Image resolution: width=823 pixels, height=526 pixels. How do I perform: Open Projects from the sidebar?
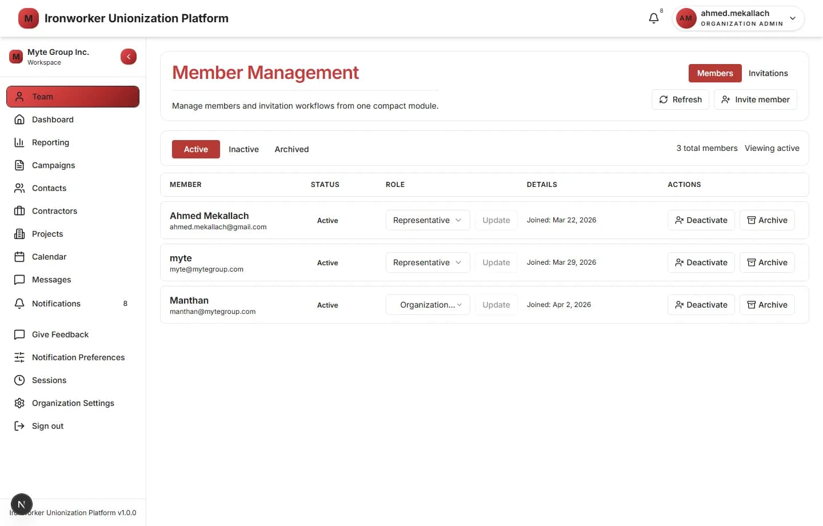click(x=73, y=234)
